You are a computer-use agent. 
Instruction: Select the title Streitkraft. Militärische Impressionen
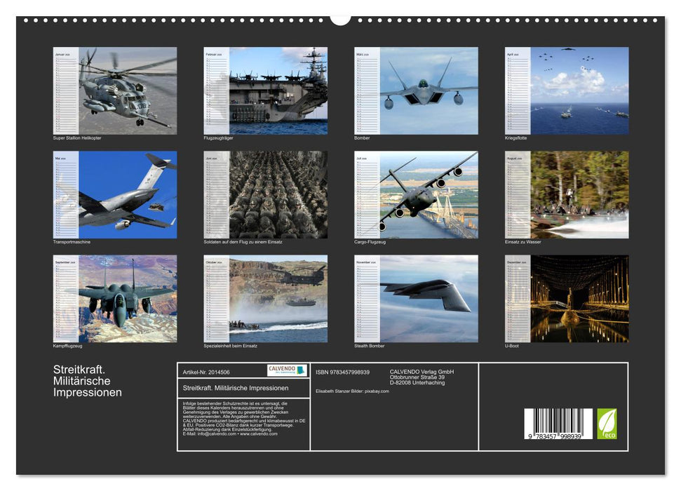[x=235, y=388]
